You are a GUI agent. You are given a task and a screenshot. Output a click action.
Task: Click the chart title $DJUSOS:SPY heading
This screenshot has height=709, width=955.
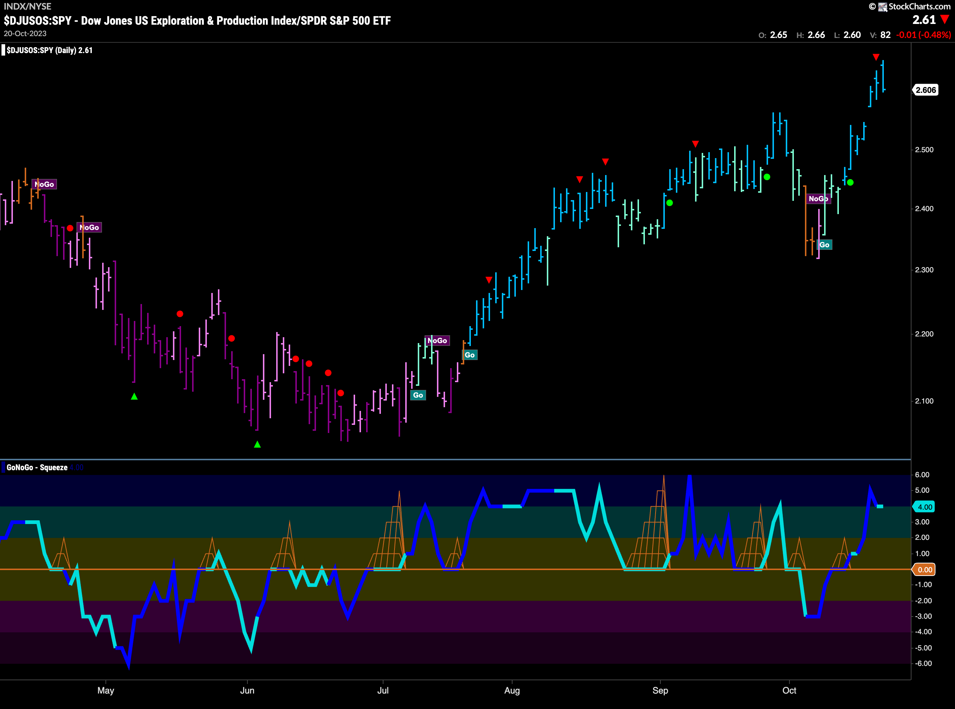pyautogui.click(x=197, y=21)
